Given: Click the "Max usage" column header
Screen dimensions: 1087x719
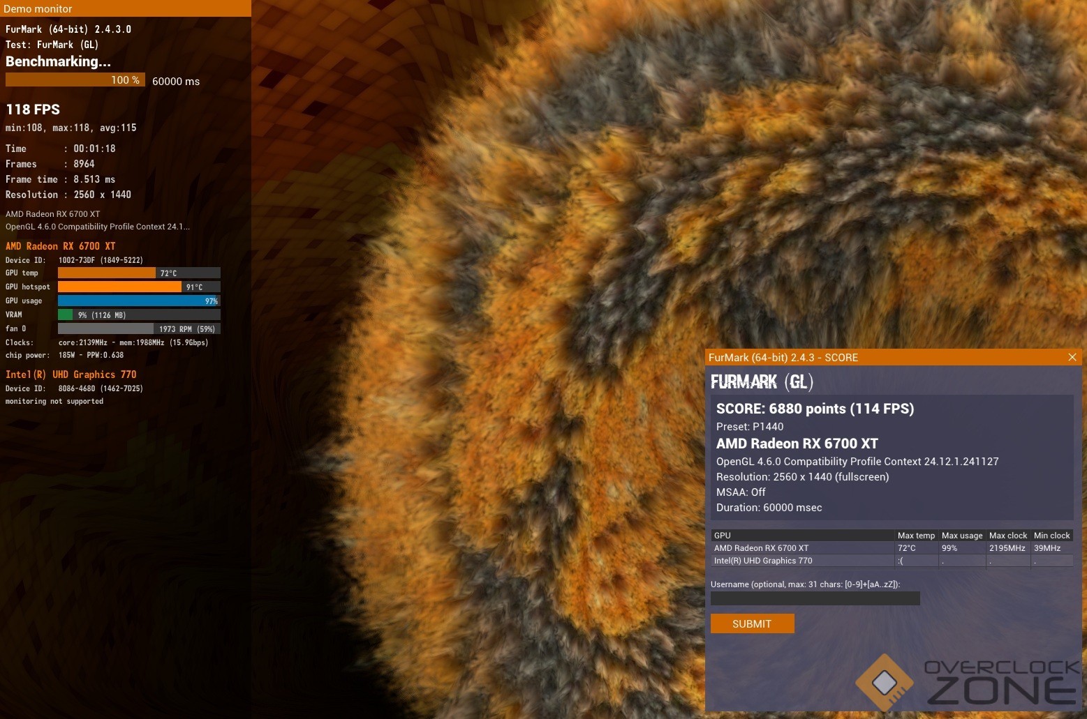Looking at the screenshot, I should [962, 536].
